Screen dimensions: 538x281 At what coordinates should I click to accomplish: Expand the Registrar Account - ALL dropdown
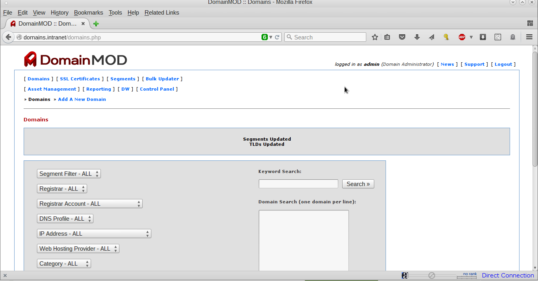(x=90, y=204)
